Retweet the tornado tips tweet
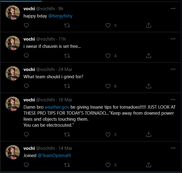182x173 pixels. tap(67, 134)
